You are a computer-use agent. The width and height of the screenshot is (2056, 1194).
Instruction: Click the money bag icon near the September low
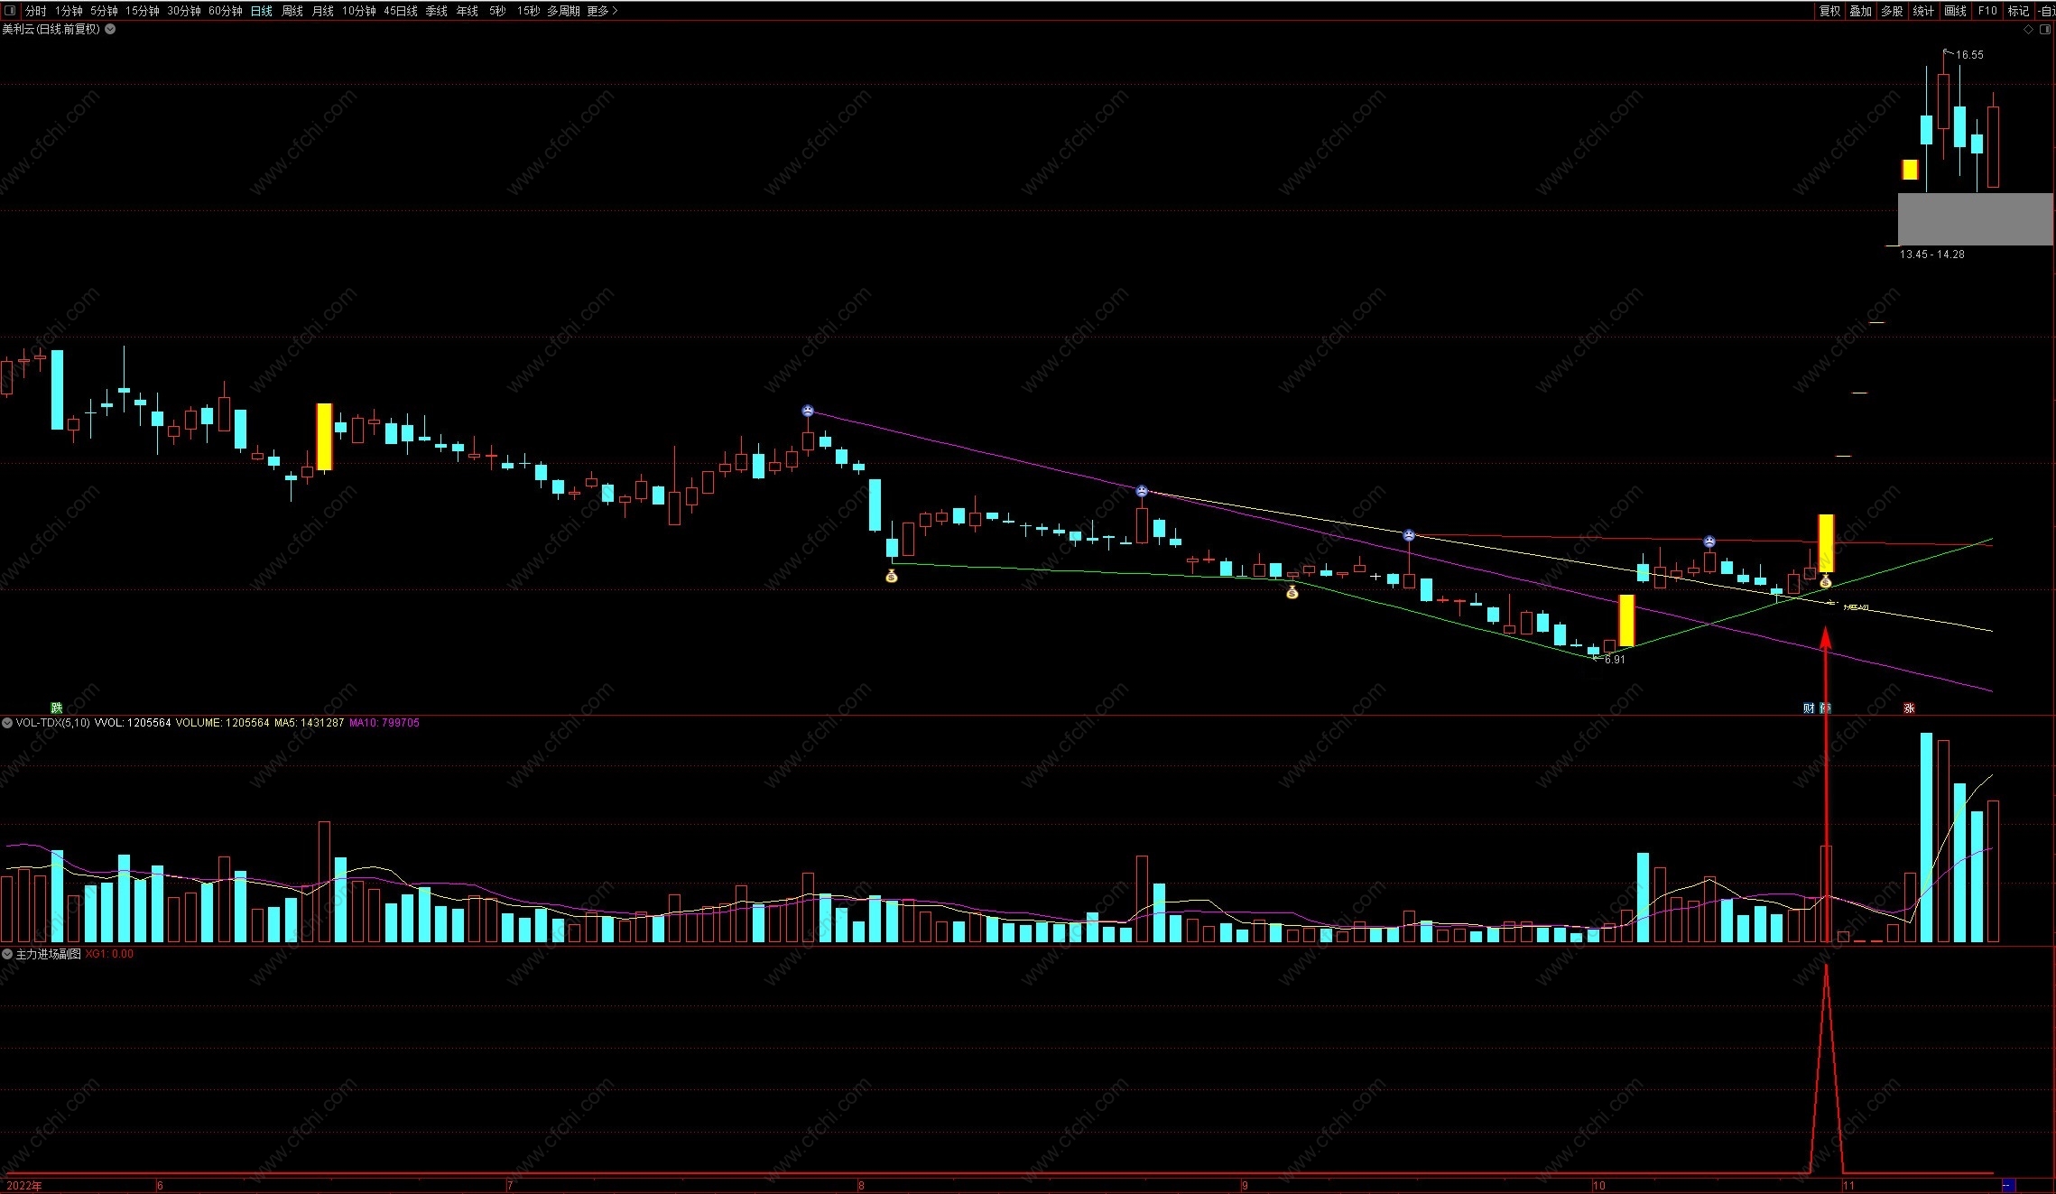1292,592
